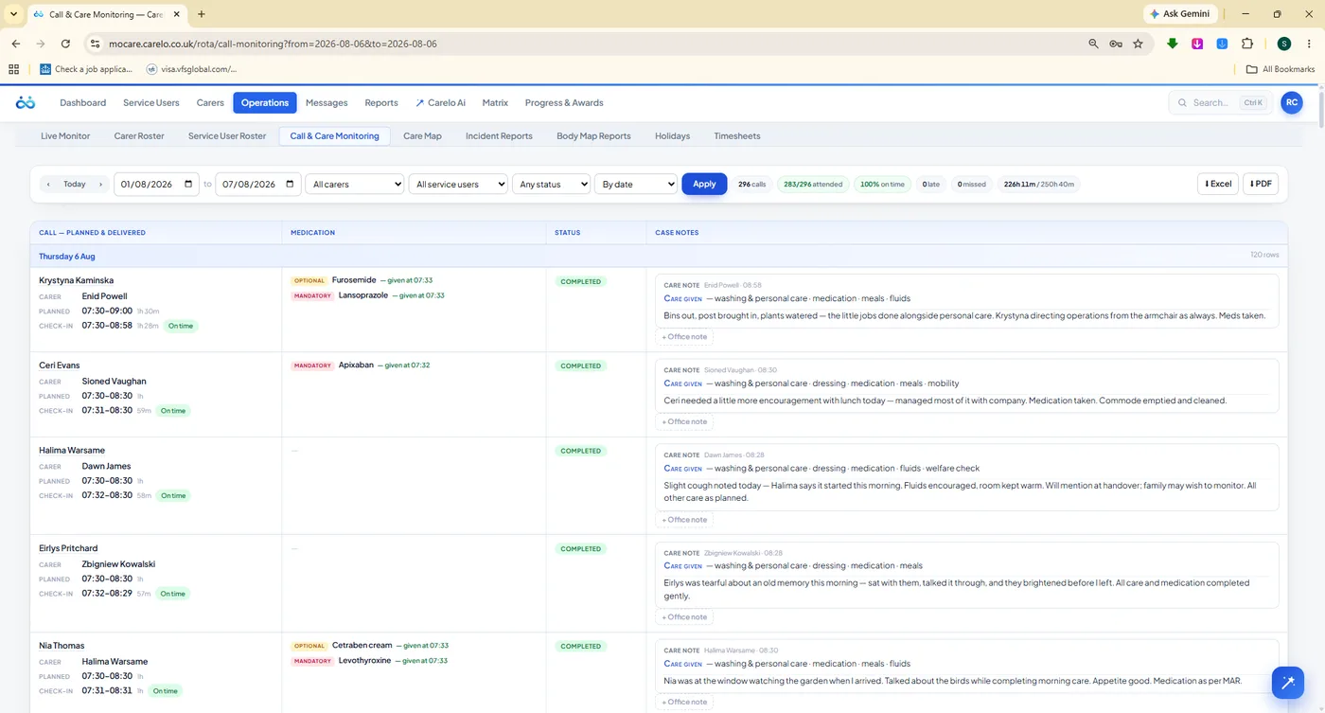This screenshot has height=713, width=1325.
Task: Switch to the Care Map tab
Action: pos(422,135)
